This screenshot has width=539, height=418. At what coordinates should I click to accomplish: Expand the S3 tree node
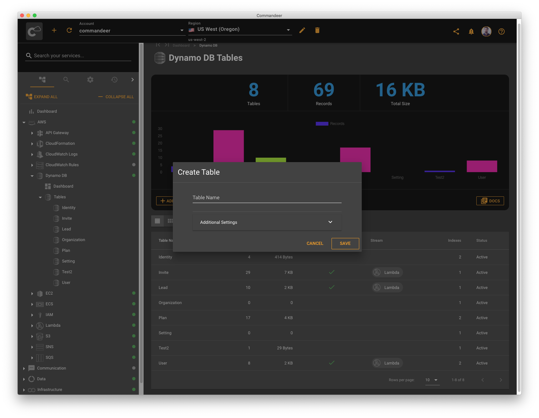32,336
